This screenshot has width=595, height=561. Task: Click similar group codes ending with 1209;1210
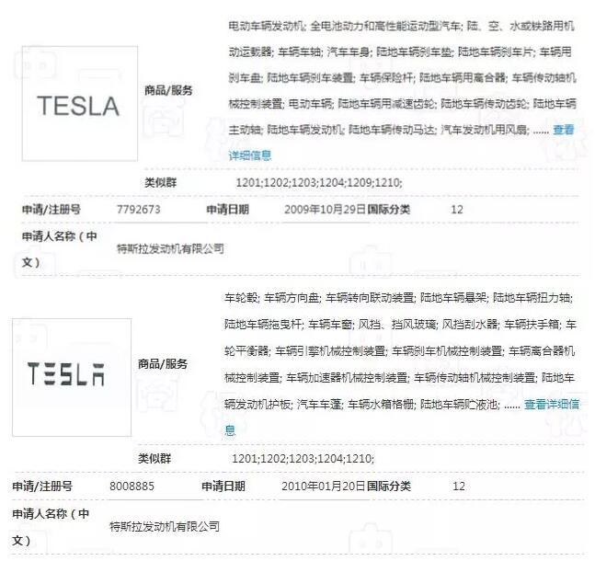[319, 183]
